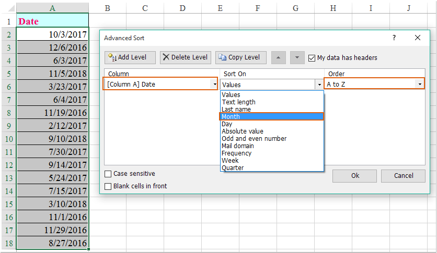
Task: Choose Text length in the list
Action: (238, 102)
